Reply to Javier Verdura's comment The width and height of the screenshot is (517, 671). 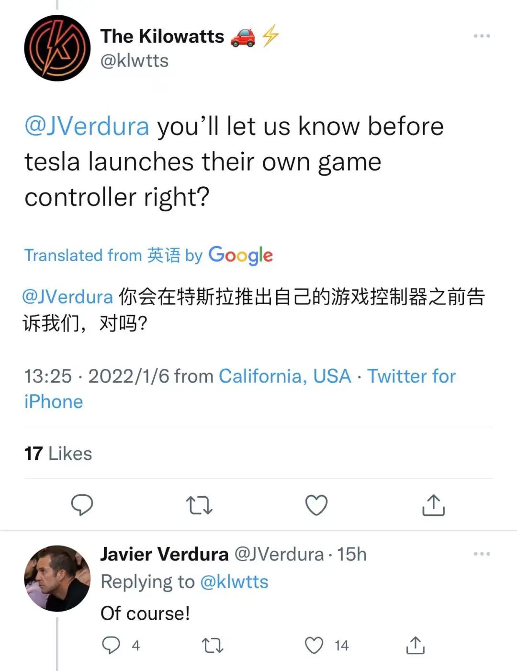point(112,645)
